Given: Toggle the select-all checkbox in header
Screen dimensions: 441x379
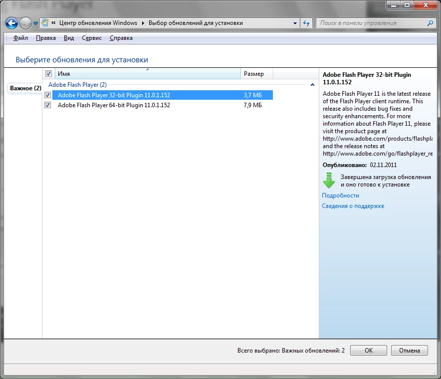Looking at the screenshot, I should 48,74.
